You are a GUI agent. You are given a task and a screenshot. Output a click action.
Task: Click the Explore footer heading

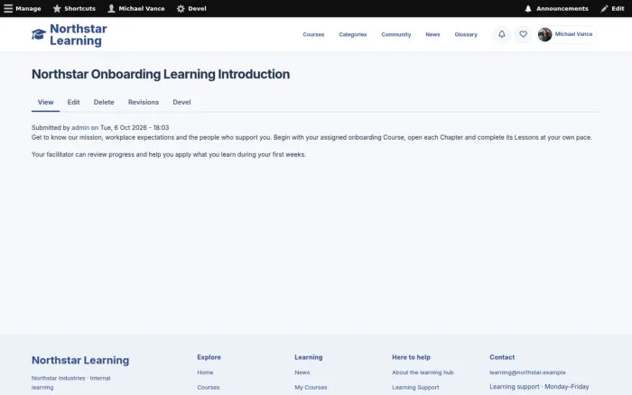point(209,357)
